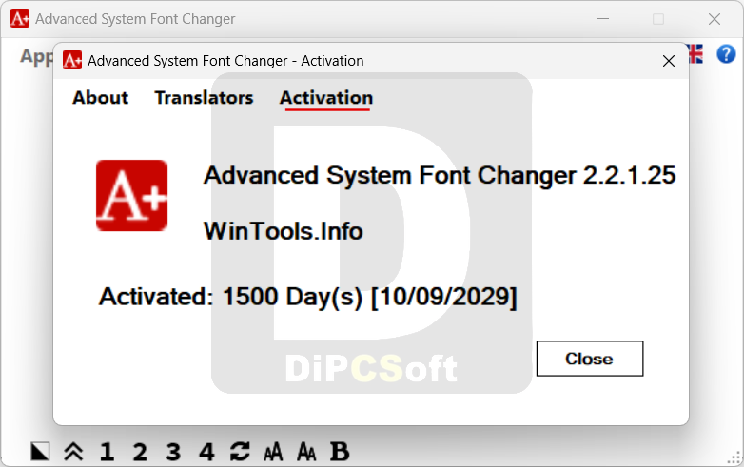This screenshot has height=467, width=744.
Task: Click the UK flag language icon
Action: 695,53
